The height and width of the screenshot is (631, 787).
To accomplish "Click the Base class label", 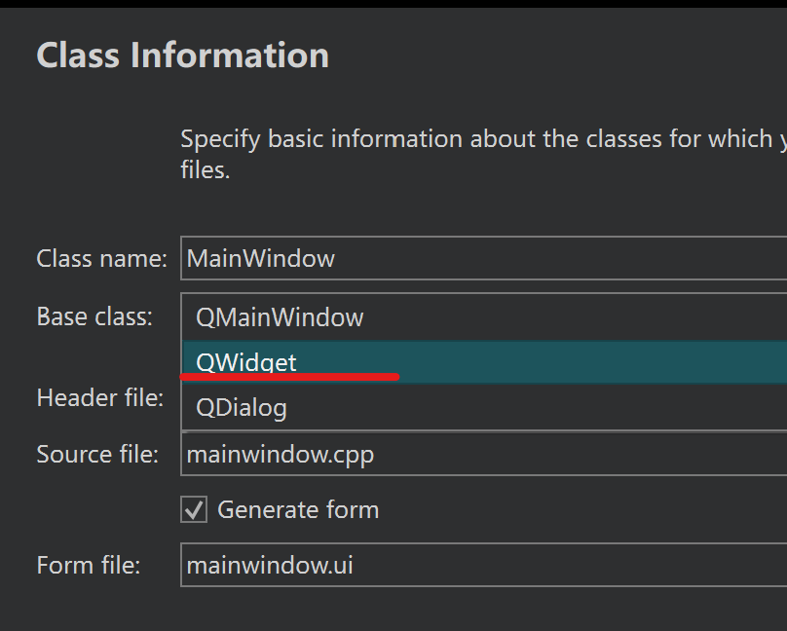I will click(x=94, y=317).
